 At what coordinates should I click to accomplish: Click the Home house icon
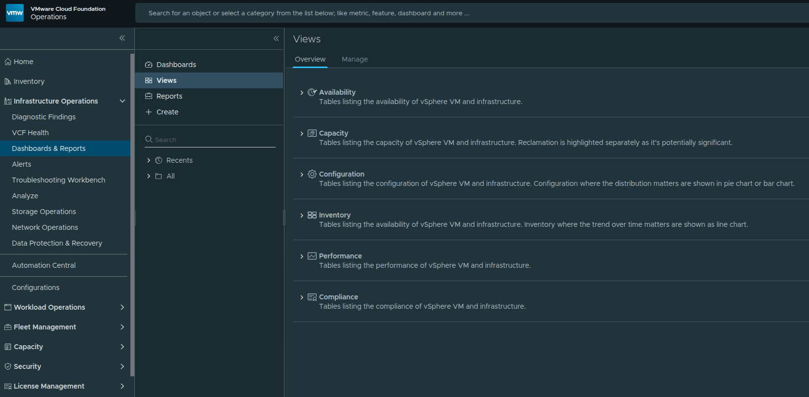[8, 62]
